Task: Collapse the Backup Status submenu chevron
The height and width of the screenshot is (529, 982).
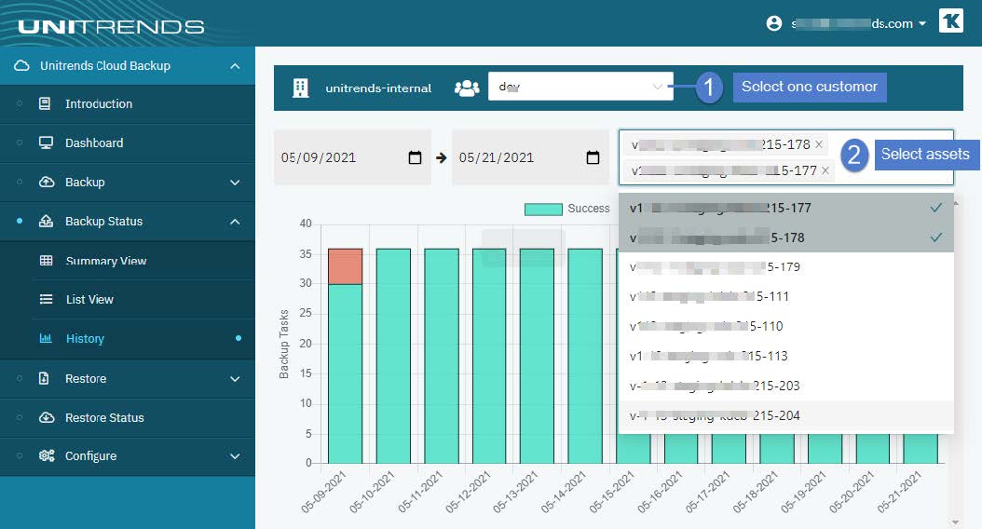Action: tap(235, 221)
